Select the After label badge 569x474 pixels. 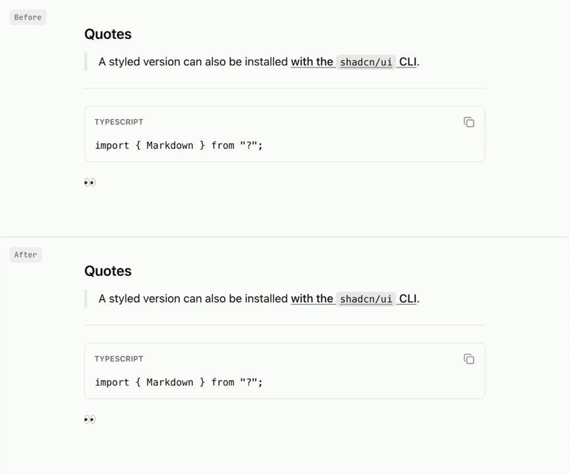(x=26, y=255)
